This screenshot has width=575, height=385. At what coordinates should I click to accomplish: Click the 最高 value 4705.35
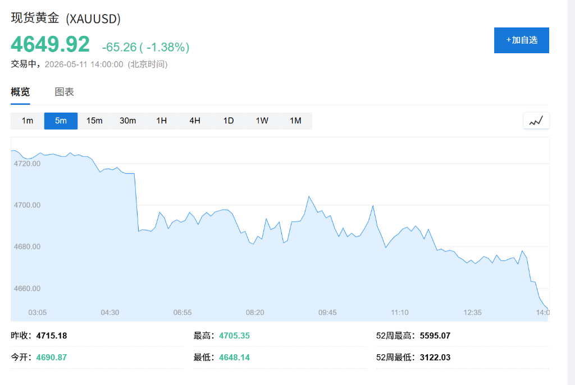(x=234, y=336)
